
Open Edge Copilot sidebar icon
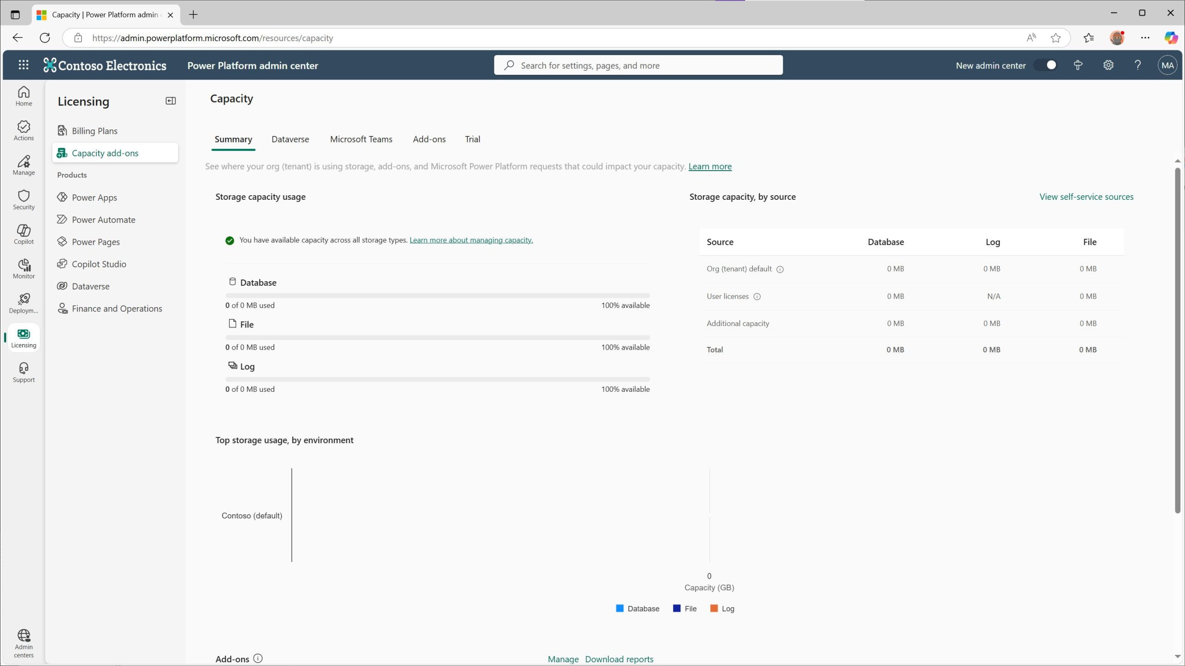[x=1171, y=38]
